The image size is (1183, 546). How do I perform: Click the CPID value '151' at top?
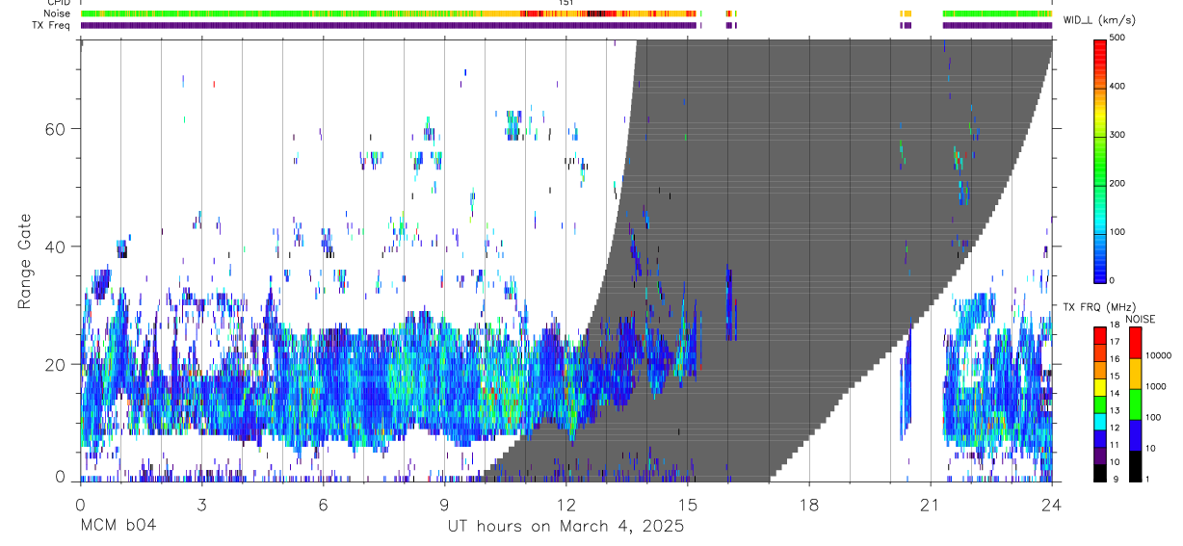565,3
